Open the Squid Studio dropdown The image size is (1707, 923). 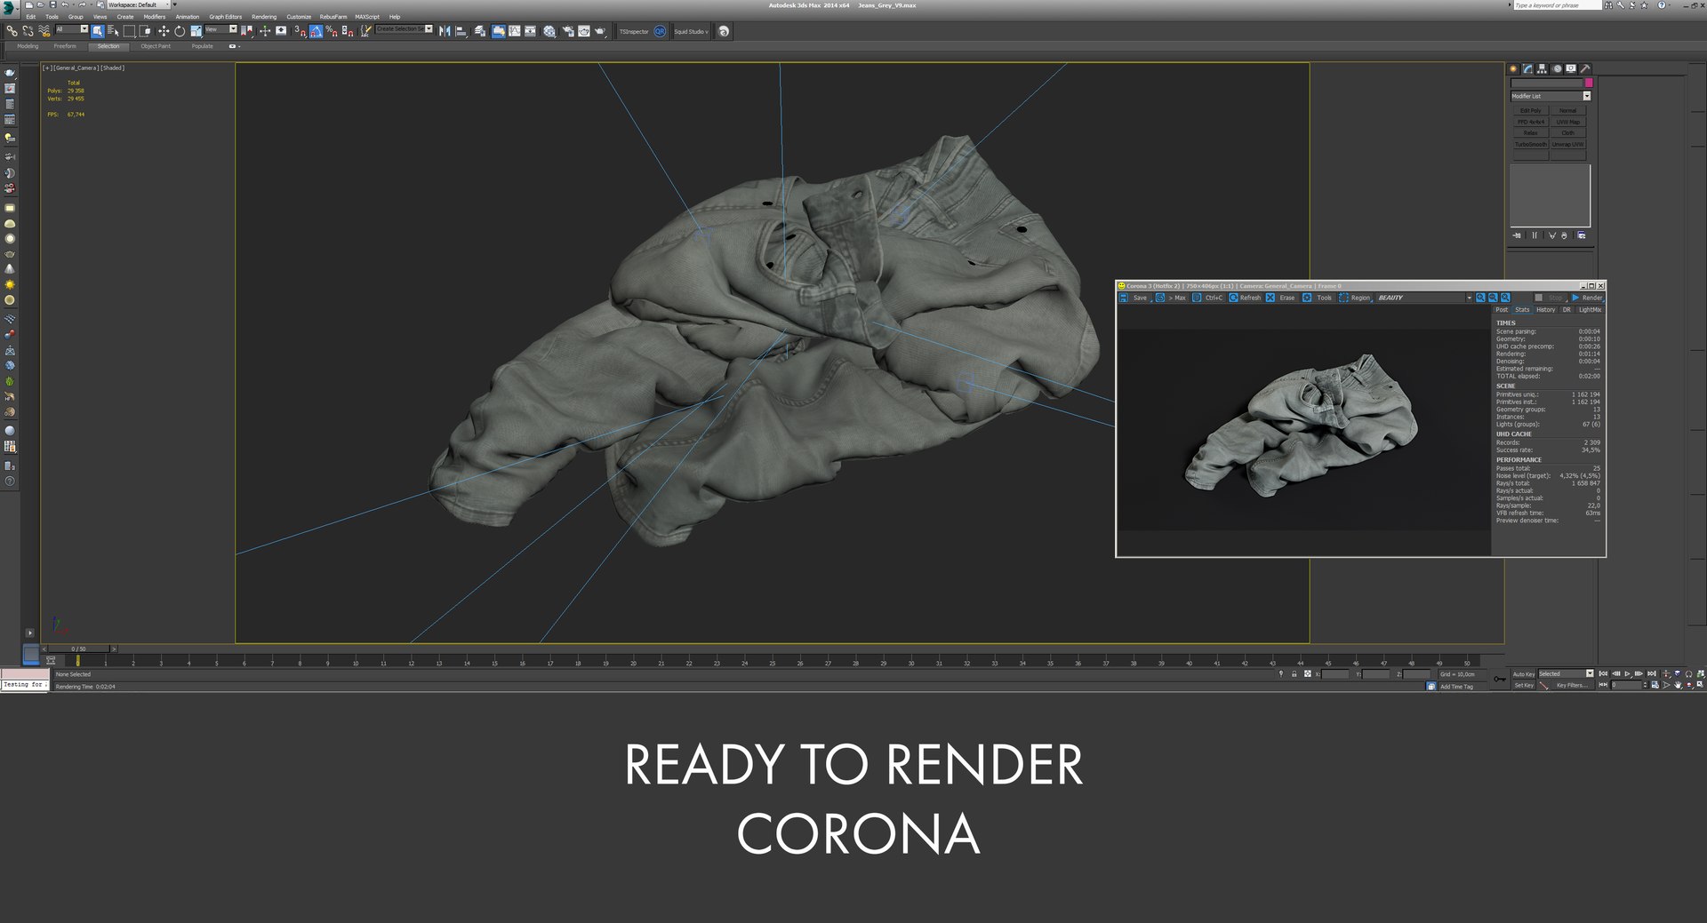(691, 31)
